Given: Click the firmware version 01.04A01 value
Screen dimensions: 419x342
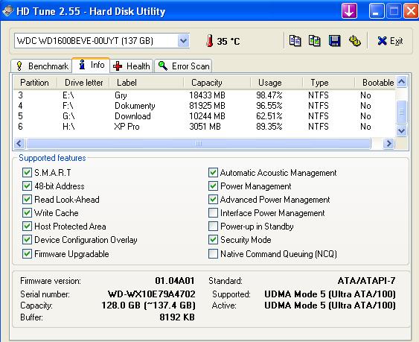Looking at the screenshot, I should point(175,281).
